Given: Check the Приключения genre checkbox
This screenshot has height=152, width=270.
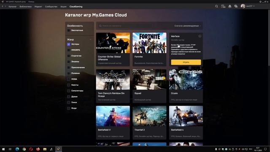Looking at the screenshot, I should (x=68, y=68).
